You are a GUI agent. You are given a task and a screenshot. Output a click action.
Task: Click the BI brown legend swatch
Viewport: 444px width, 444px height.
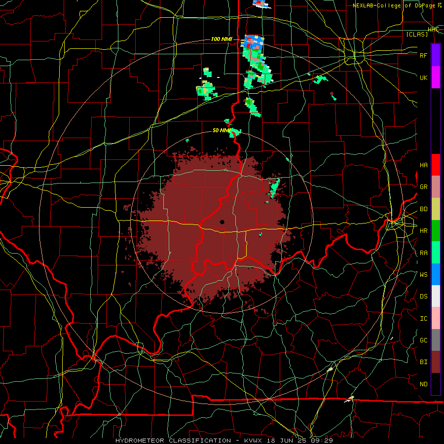tap(436, 362)
